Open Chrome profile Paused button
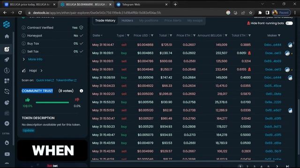 (281, 13)
